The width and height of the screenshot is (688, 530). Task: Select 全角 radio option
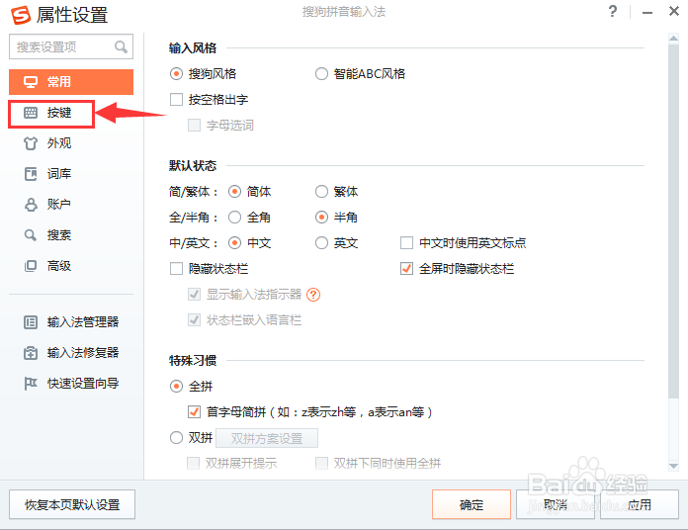click(x=234, y=218)
